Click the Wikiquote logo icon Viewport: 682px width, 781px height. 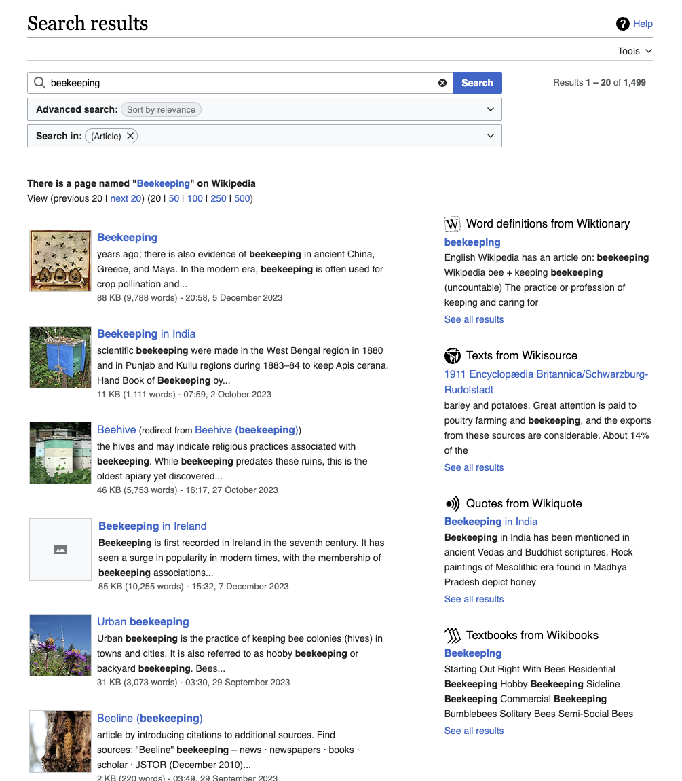(452, 503)
